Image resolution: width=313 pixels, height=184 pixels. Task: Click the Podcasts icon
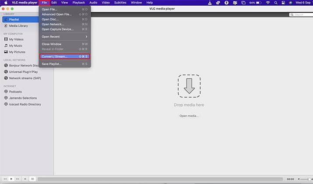pos(6,92)
